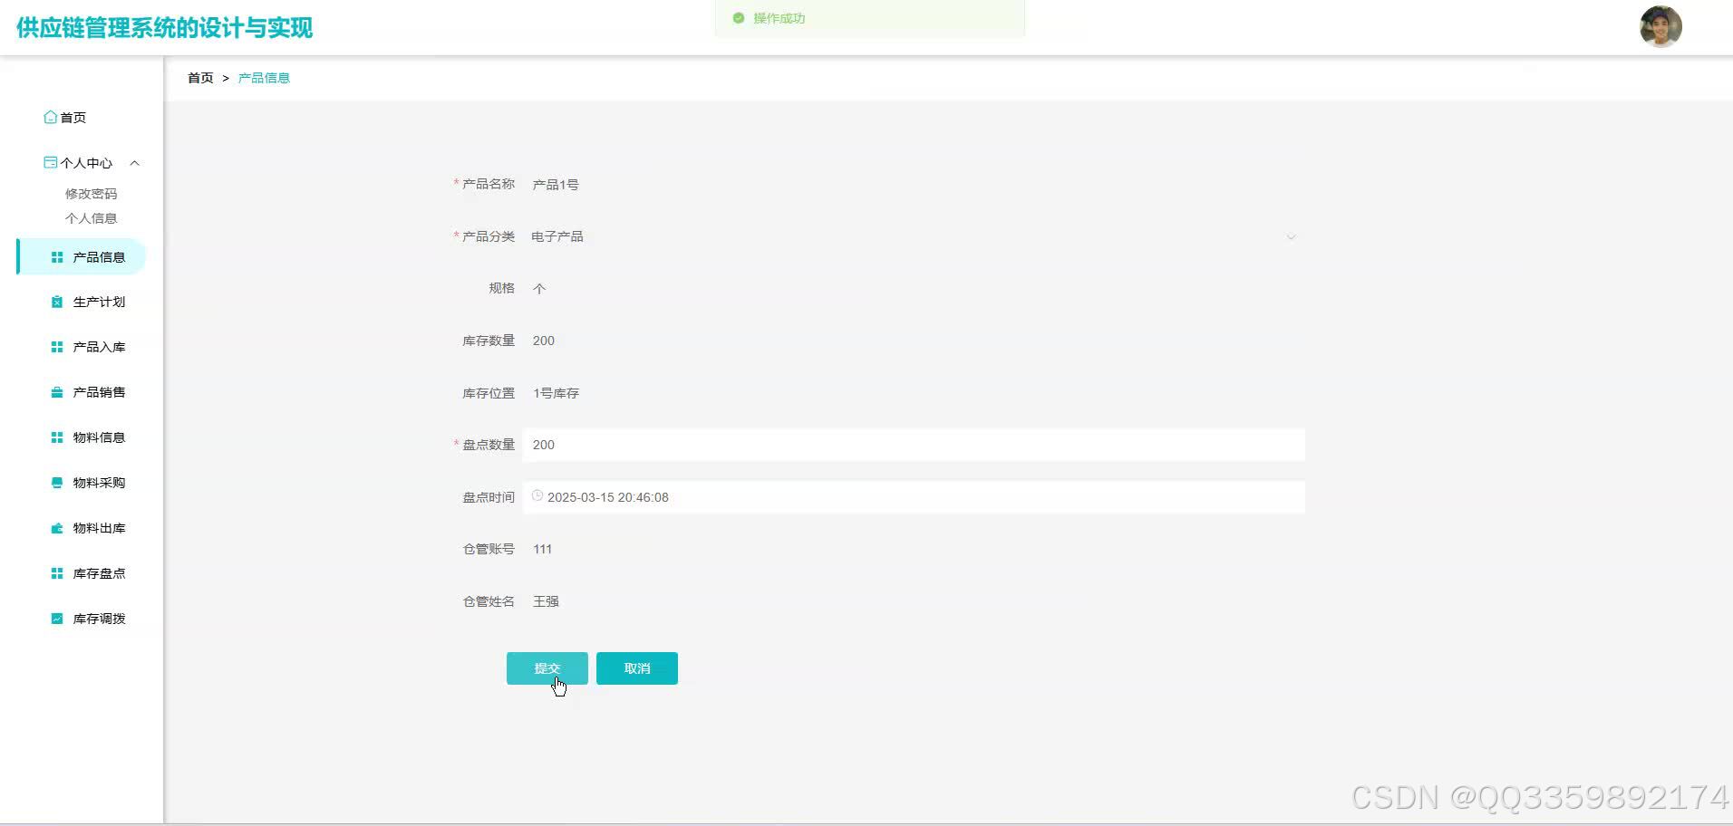Submit the form with 提交 button
Image resolution: width=1733 pixels, height=826 pixels.
pos(547,668)
